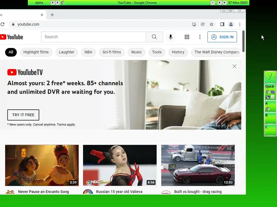Select the All filter chip
This screenshot has width=277, height=207.
11,52
